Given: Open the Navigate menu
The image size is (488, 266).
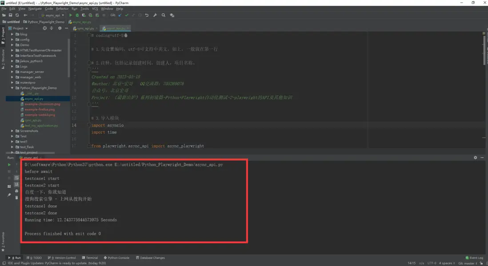Looking at the screenshot, I should click(35, 9).
